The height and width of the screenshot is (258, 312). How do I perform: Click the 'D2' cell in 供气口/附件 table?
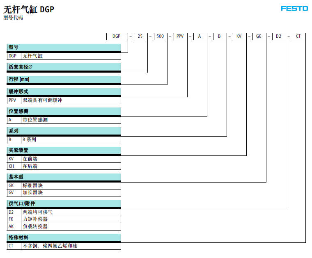(x=14, y=212)
